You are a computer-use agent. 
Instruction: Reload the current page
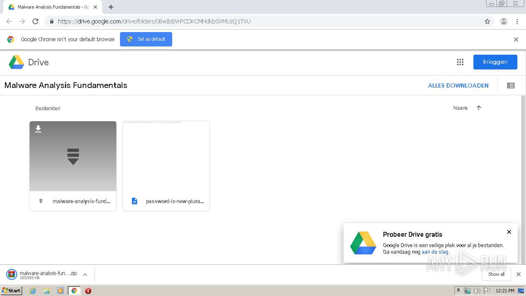35,21
